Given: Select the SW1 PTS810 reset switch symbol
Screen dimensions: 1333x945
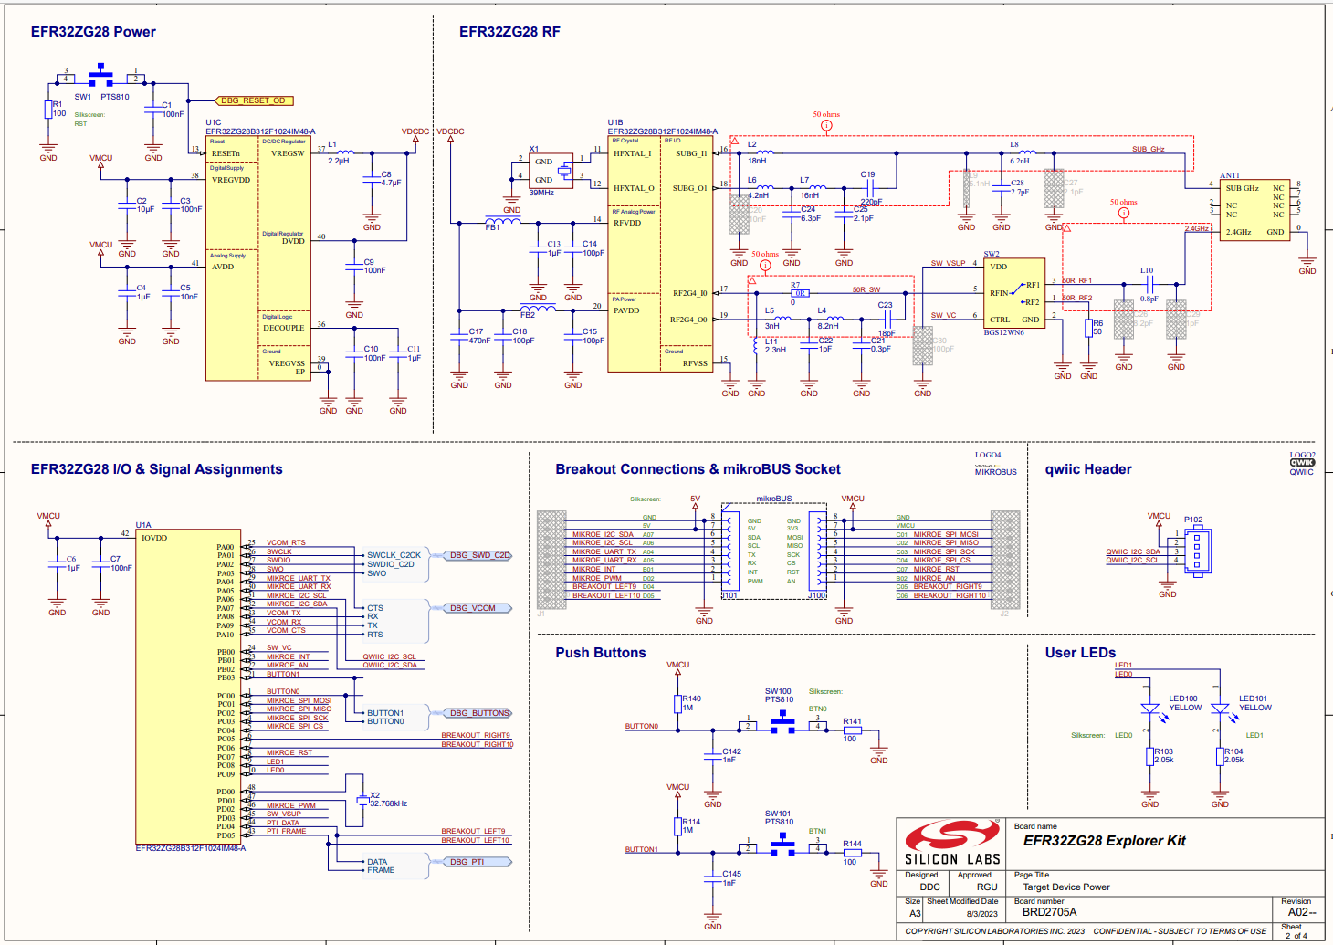Looking at the screenshot, I should 100,75.
